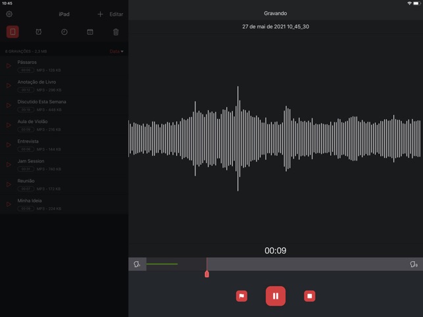Viewport: 423px width, 317px height.
Task: Click the recording name 27 de mai de 2021
Action: [276, 27]
